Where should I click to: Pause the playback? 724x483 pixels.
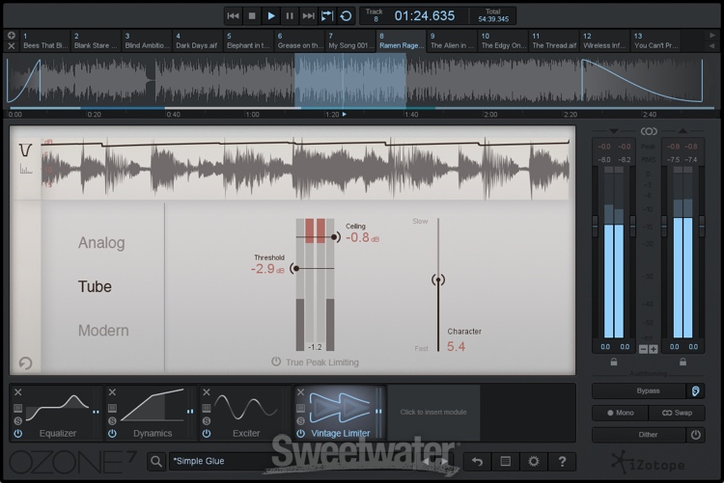(x=290, y=16)
